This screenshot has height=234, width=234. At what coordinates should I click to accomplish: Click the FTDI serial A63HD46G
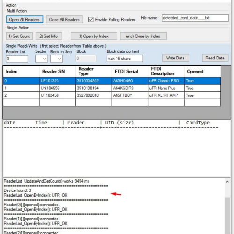[130, 81]
